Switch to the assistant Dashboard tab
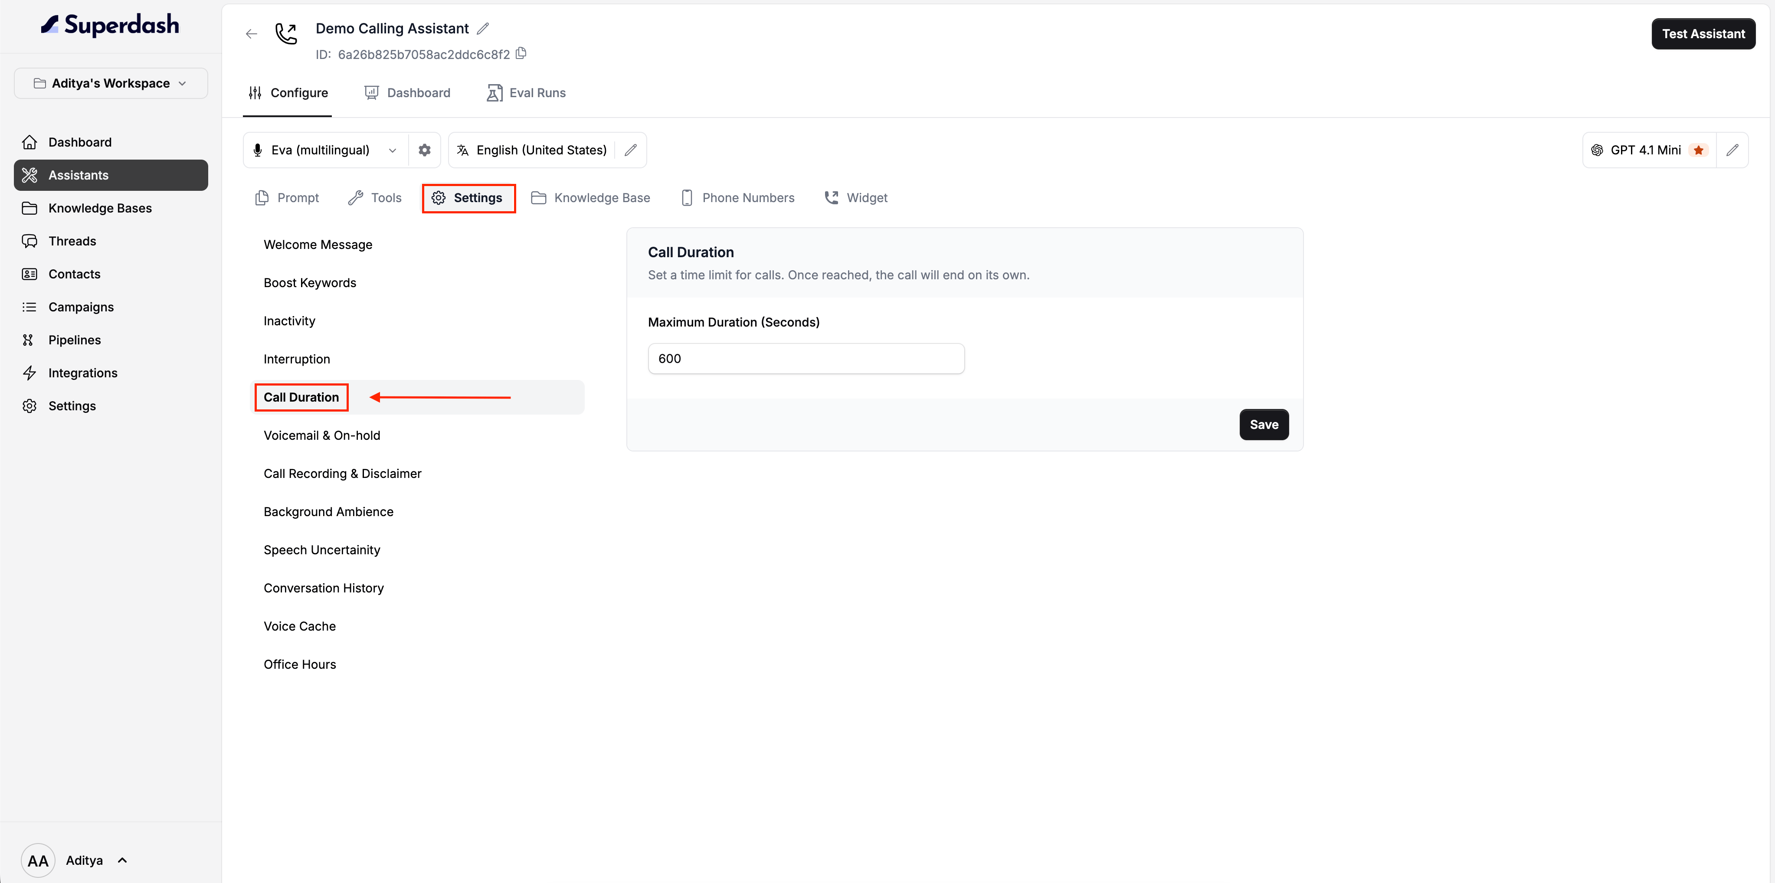1775x883 pixels. tap(406, 93)
